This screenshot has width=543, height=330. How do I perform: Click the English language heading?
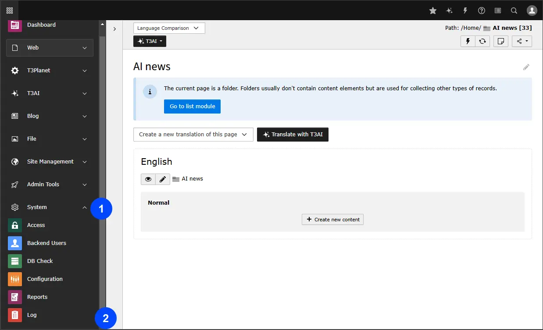point(157,162)
